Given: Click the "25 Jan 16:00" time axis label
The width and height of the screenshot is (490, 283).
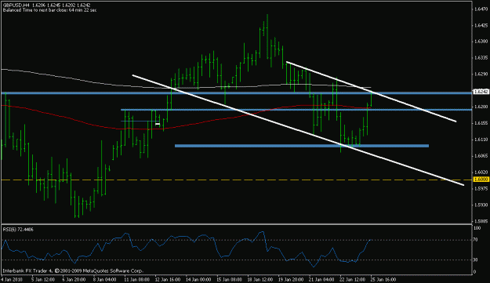Looking at the screenshot, I should coord(383,279).
